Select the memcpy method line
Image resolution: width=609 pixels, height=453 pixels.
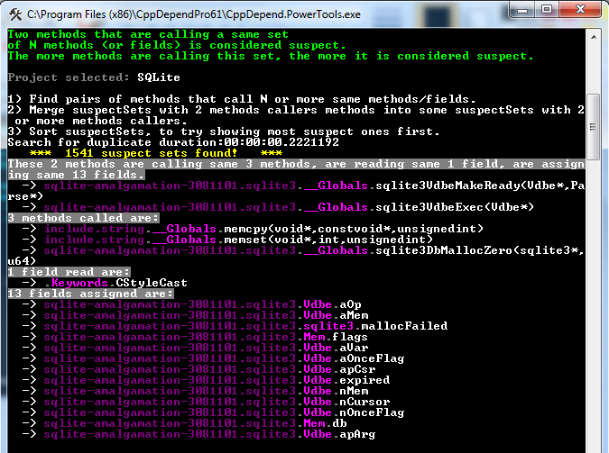pyautogui.click(x=253, y=229)
